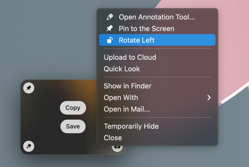This screenshot has width=249, height=167.
Task: Click the rotate icon beside Rotate Left
Action: [110, 40]
